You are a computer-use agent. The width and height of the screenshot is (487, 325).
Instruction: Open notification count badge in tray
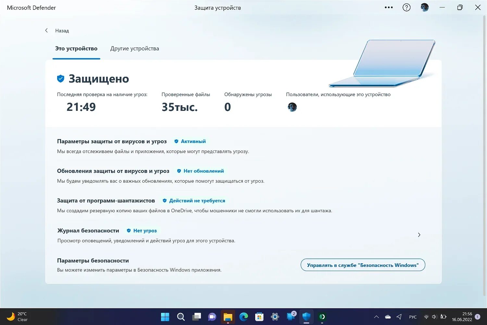coord(478,317)
